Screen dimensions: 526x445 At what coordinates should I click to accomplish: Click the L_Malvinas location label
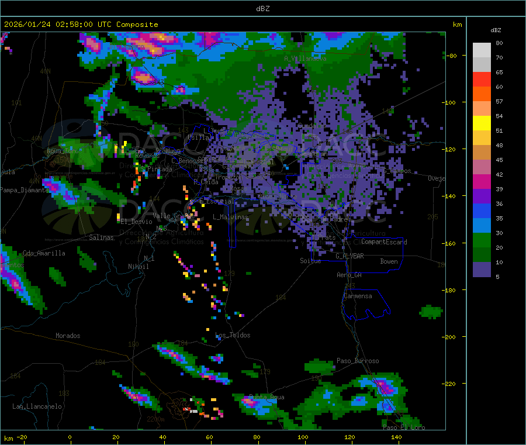[230, 217]
